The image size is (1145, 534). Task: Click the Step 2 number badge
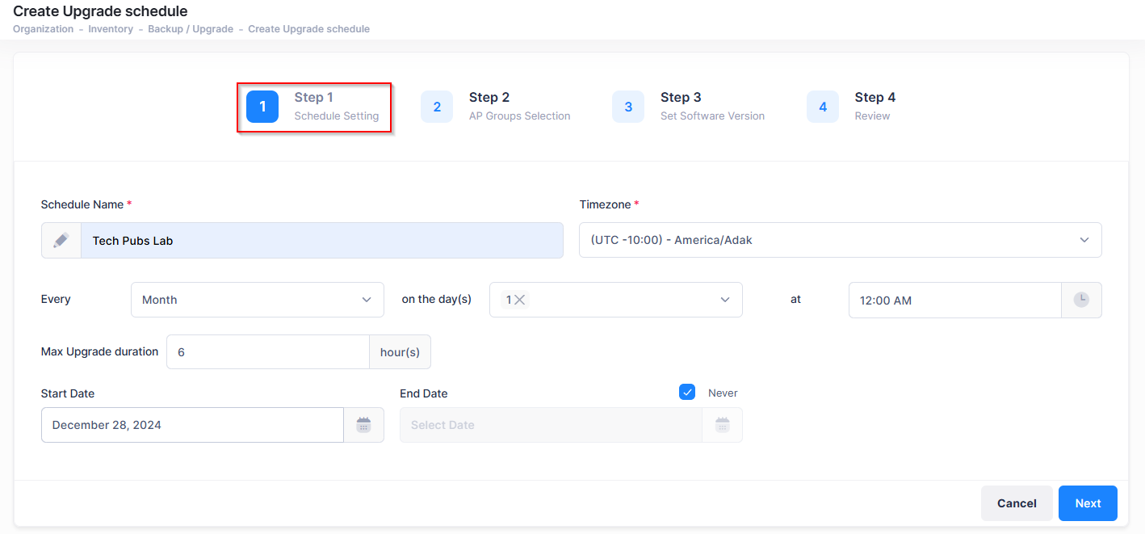(437, 107)
